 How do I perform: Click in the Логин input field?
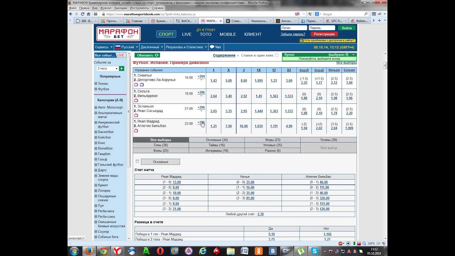coord(294,28)
